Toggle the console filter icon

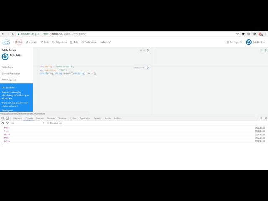pos(8,123)
